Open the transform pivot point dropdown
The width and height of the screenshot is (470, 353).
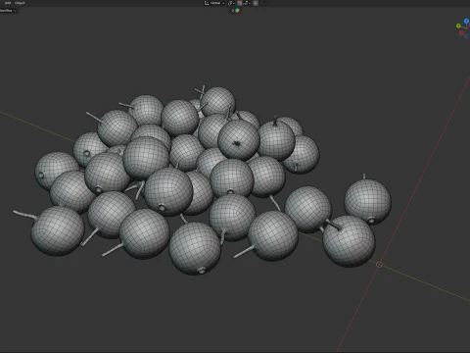[231, 3]
